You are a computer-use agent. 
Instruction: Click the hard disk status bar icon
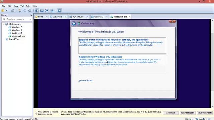point(186,119)
